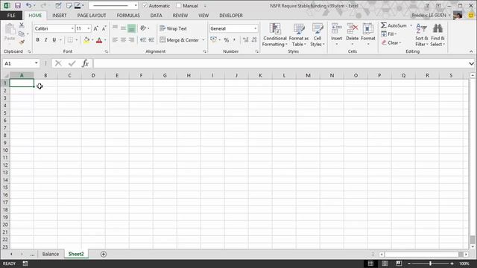Click the Format Painter brush icon

pos(22,42)
